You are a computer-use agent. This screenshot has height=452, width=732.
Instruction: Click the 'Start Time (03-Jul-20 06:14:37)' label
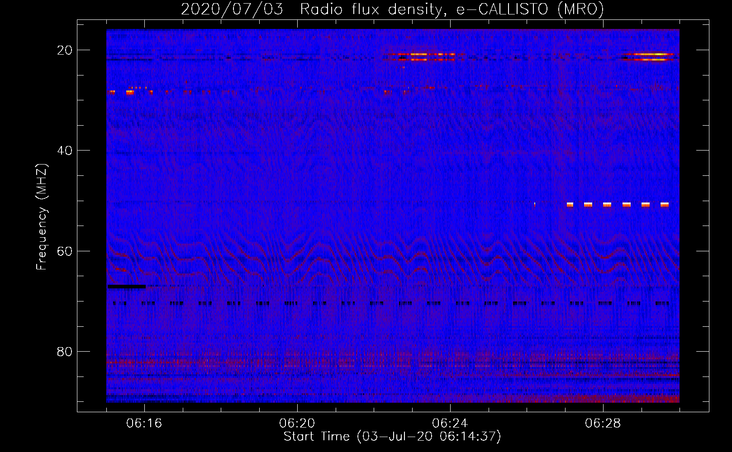coord(392,437)
